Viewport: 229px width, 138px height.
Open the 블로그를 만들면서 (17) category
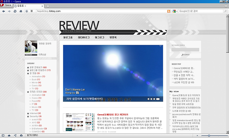40,70
